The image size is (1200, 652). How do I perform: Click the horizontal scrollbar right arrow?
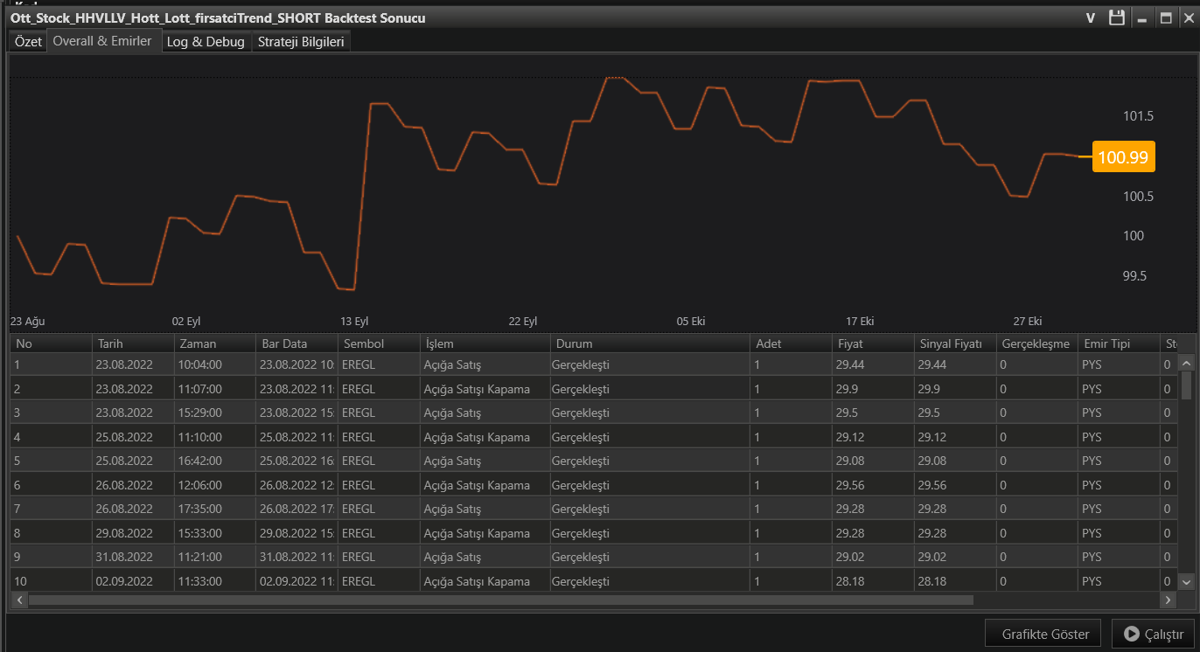(1167, 600)
